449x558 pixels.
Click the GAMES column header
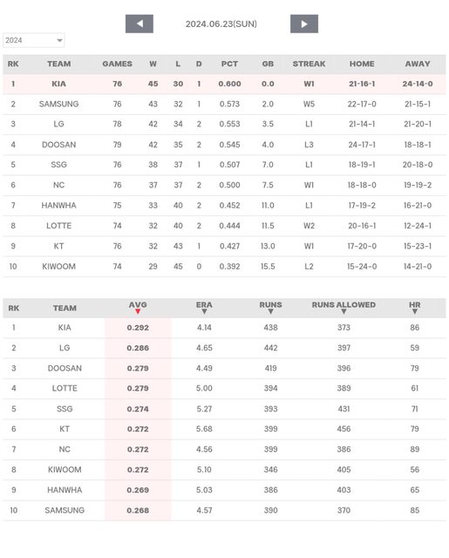[x=117, y=64]
